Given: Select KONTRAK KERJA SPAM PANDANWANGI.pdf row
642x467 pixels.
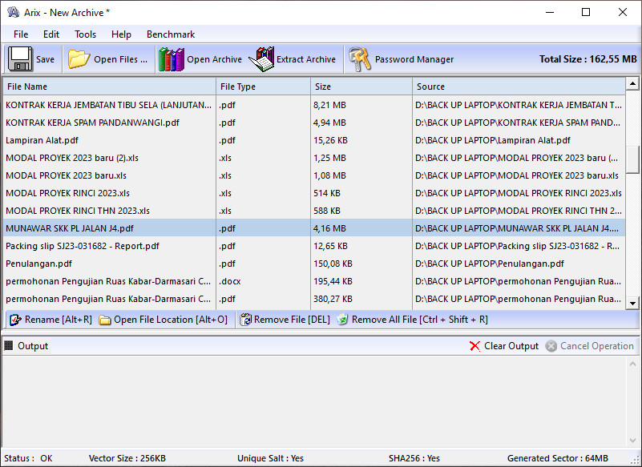Looking at the screenshot, I should [x=314, y=123].
